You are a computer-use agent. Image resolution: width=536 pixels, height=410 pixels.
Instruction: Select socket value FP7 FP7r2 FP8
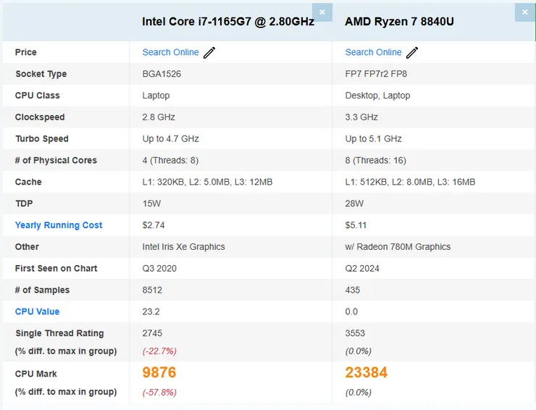pos(376,74)
